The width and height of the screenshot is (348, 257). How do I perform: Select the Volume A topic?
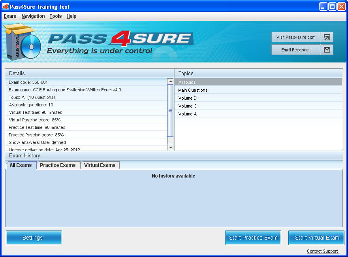pos(258,114)
